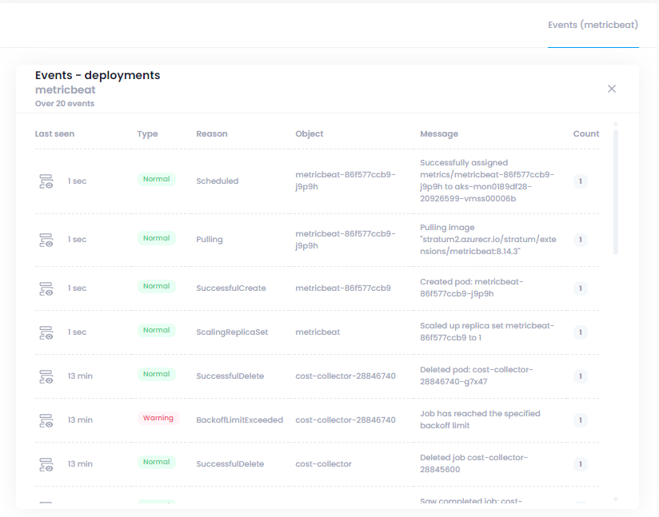Click the Reason column header
Viewport: 659px width, 517px height.
(212, 134)
